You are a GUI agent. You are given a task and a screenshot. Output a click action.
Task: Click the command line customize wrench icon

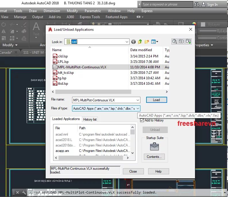24,192
